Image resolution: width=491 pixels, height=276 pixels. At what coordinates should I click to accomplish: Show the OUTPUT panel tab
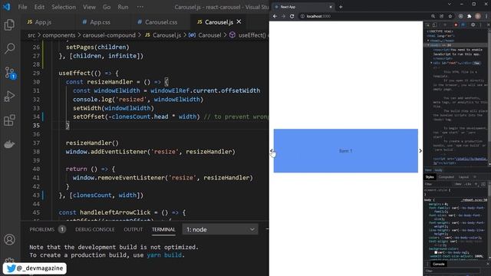(x=133, y=229)
